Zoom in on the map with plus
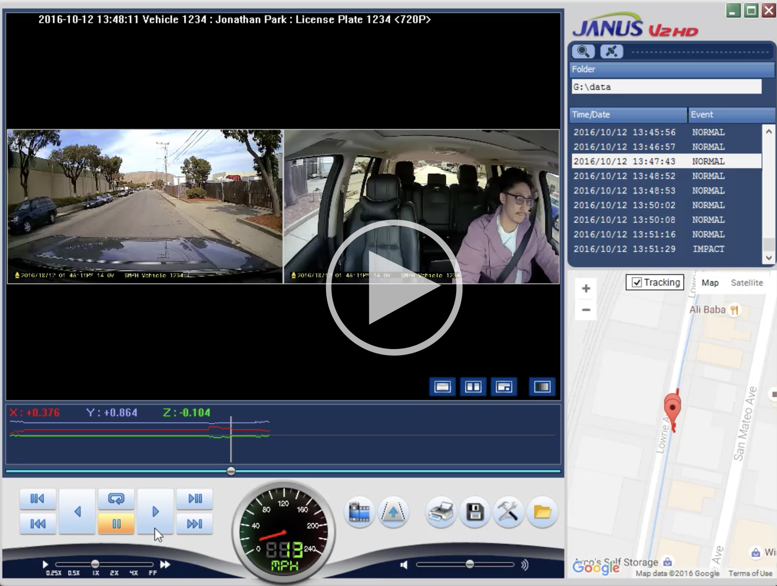Image resolution: width=777 pixels, height=586 pixels. (586, 288)
